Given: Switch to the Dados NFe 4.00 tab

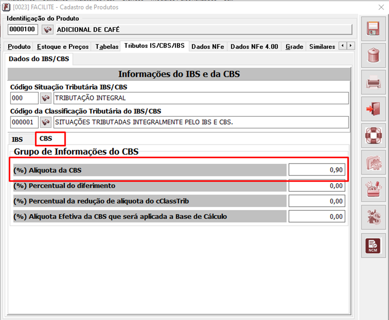Looking at the screenshot, I should point(254,47).
